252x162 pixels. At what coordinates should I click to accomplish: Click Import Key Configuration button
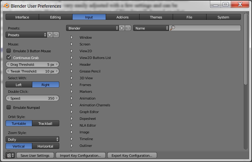pos(81,156)
